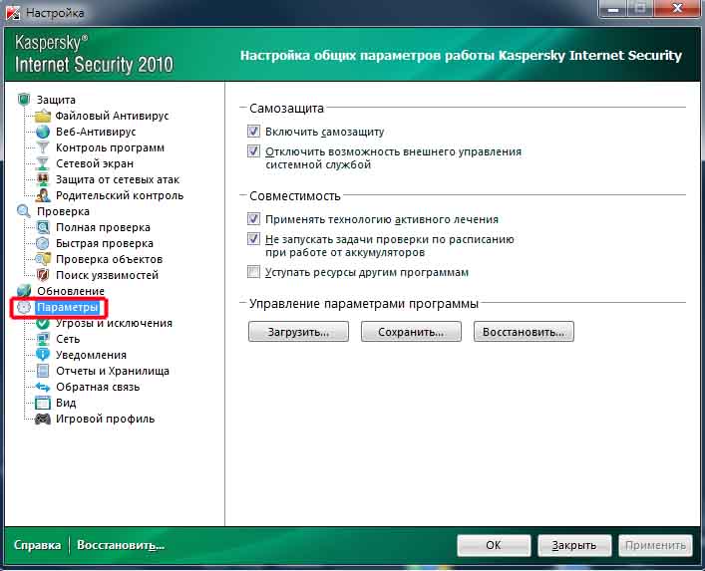This screenshot has width=705, height=571.
Task: Click the funnel icon for Контроль программ
Action: (x=43, y=147)
